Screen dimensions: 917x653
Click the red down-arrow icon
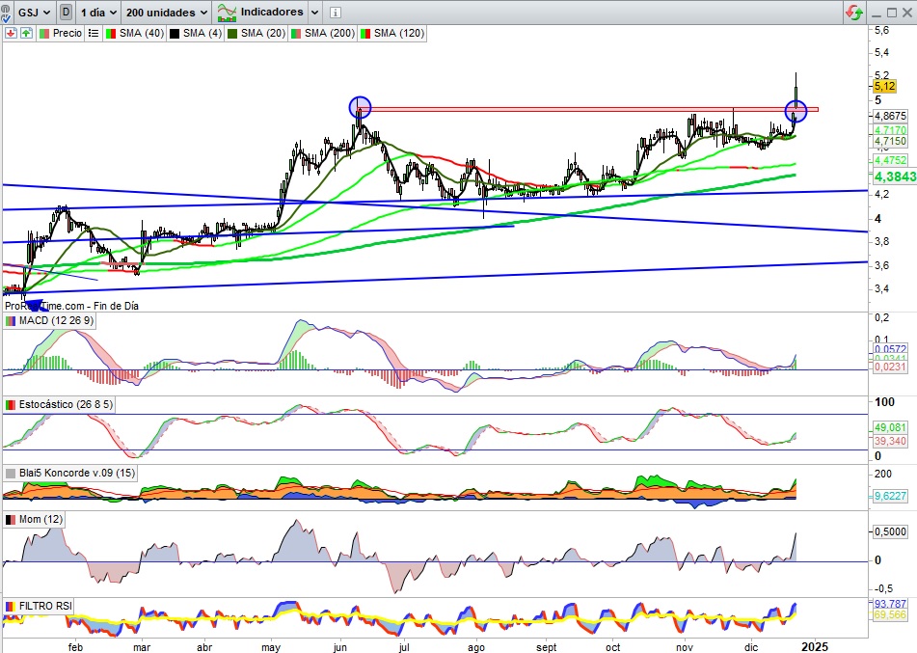[x=11, y=34]
